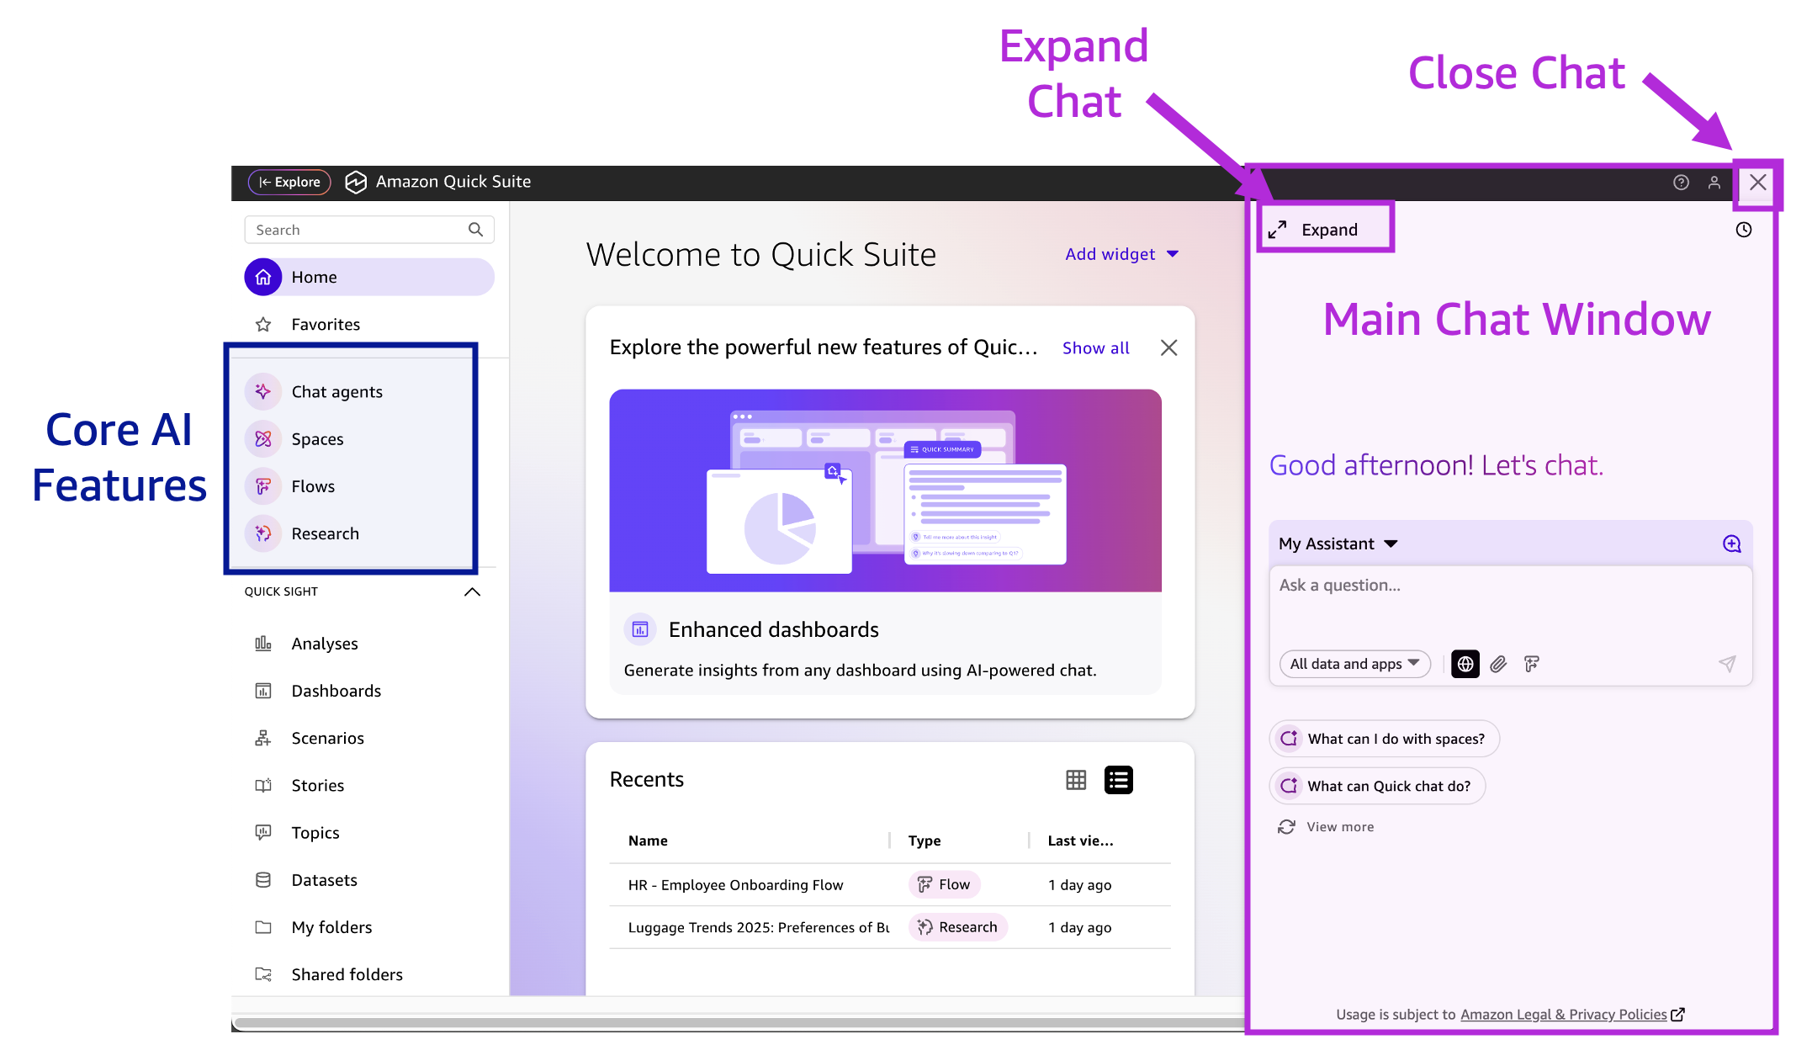Viewport: 1812px width, 1050px height.
Task: Open Chat agents in sidebar
Action: (336, 392)
